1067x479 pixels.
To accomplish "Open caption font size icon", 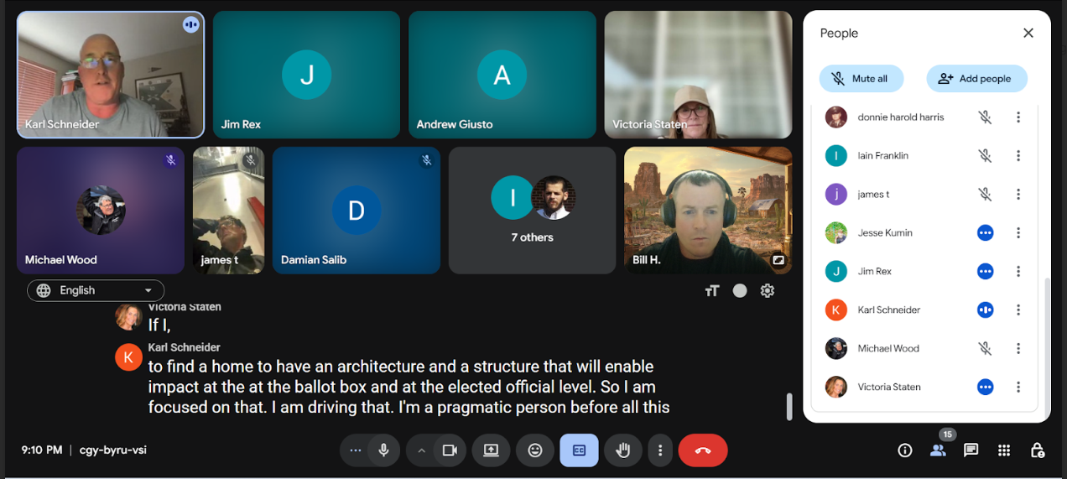I will tap(712, 291).
